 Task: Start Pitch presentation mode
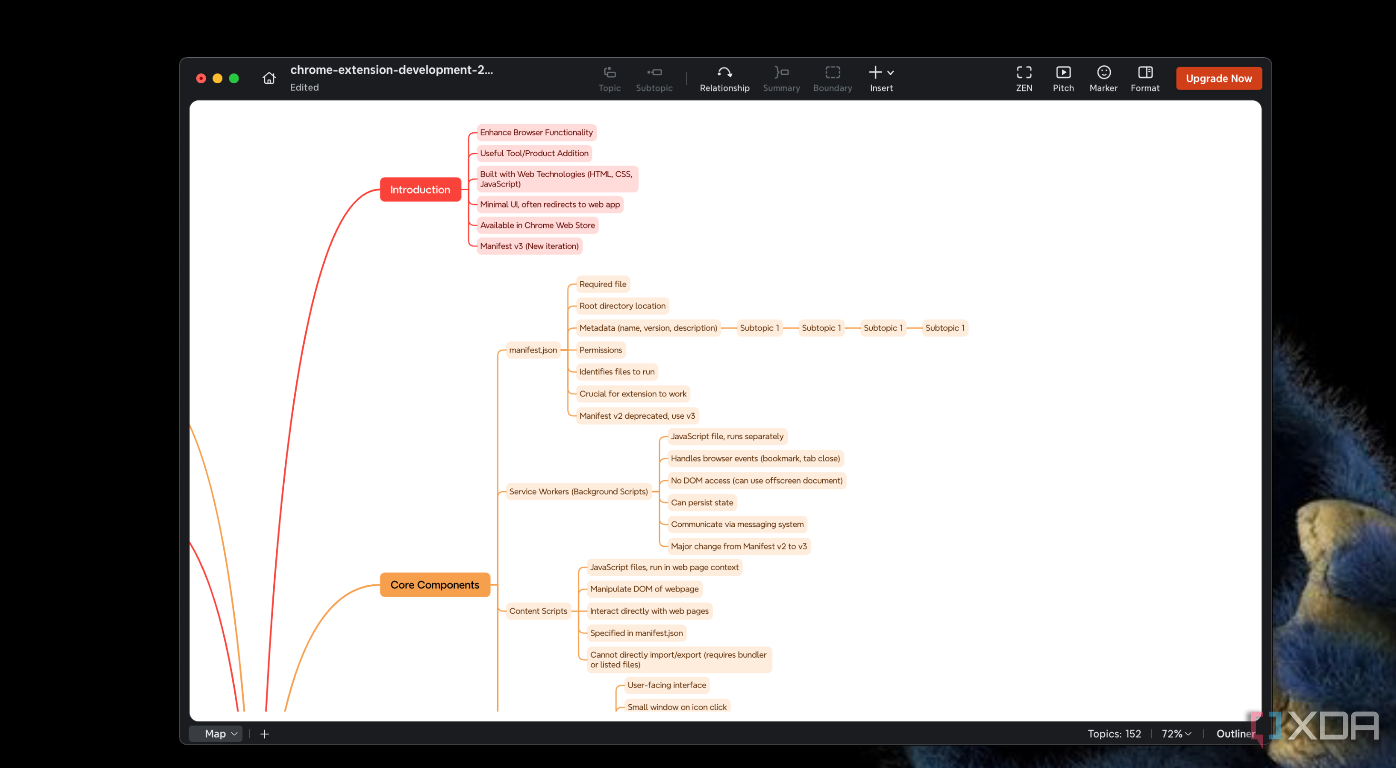click(x=1063, y=79)
